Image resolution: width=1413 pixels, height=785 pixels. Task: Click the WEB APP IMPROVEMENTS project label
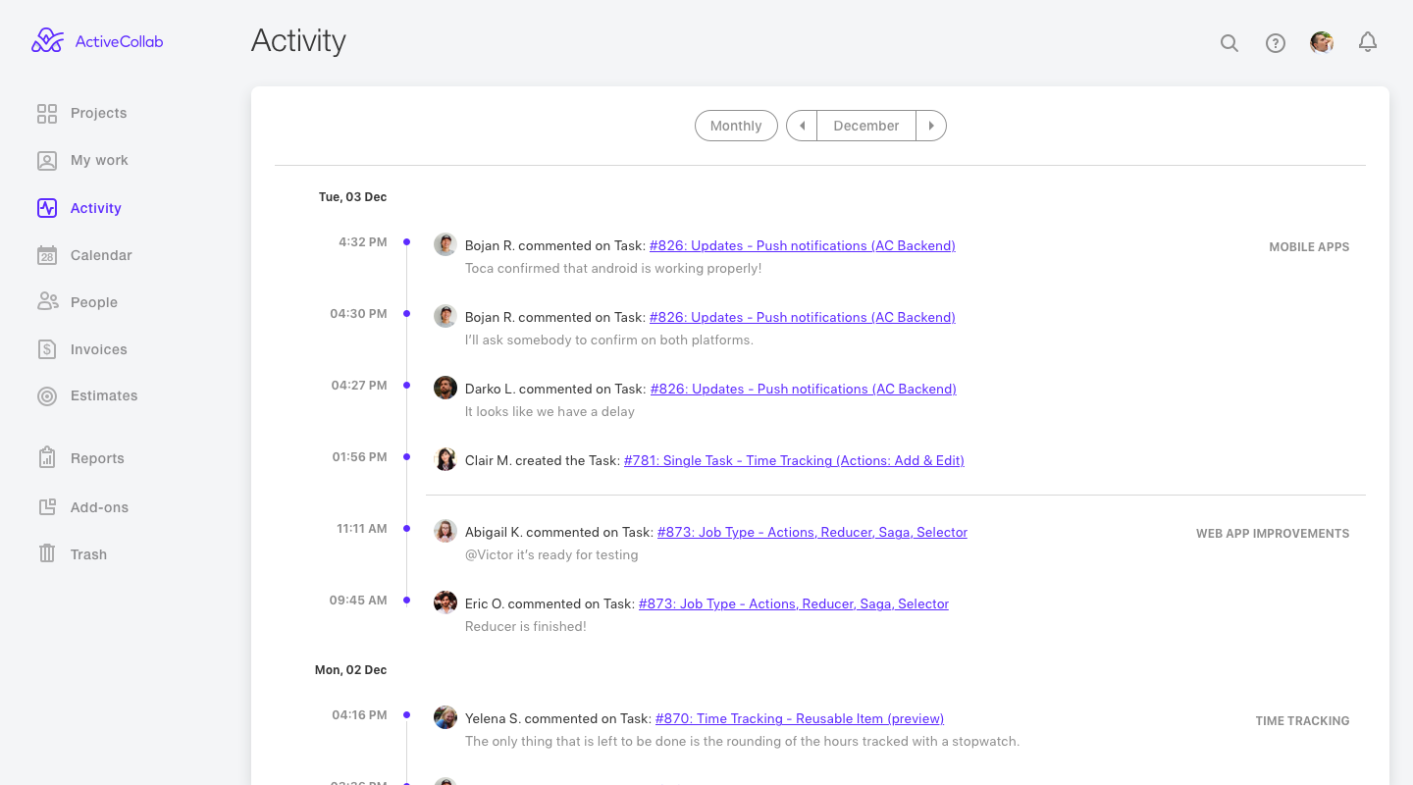click(1273, 534)
